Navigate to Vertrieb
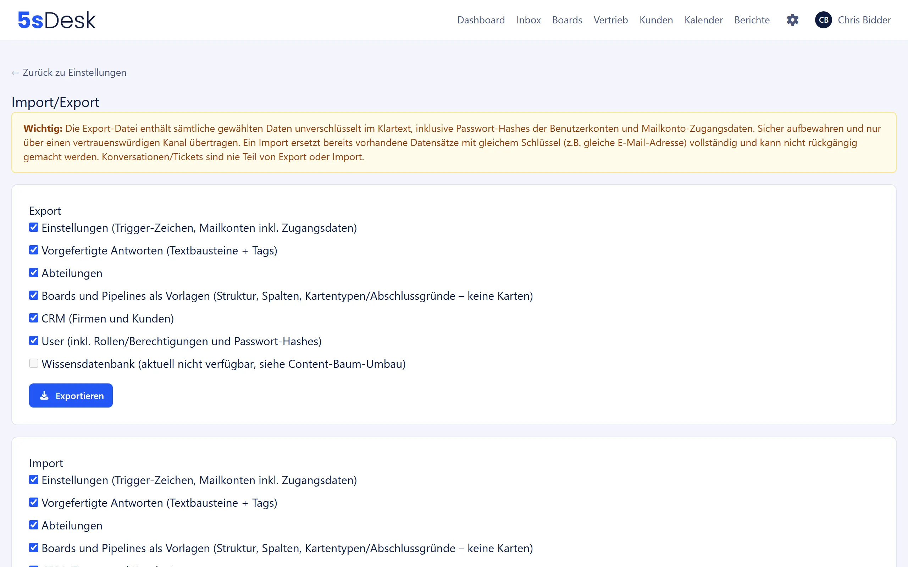Screen dimensions: 908x567 click(610, 20)
